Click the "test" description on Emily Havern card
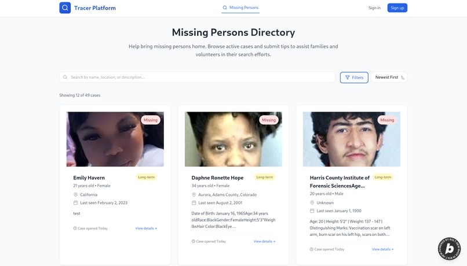Viewport: 467px width, 266px height. tap(76, 213)
